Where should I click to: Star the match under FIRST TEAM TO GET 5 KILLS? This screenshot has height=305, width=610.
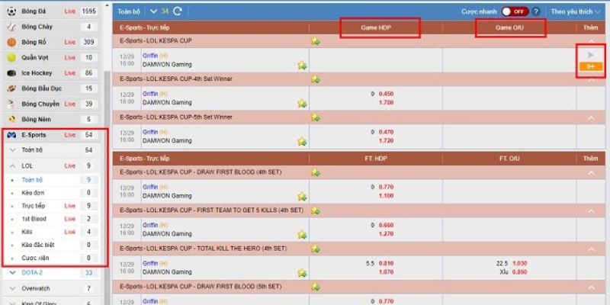(x=302, y=235)
